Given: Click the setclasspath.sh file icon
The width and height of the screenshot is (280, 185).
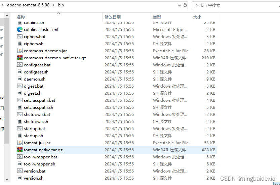Looking at the screenshot, I should (19, 107).
